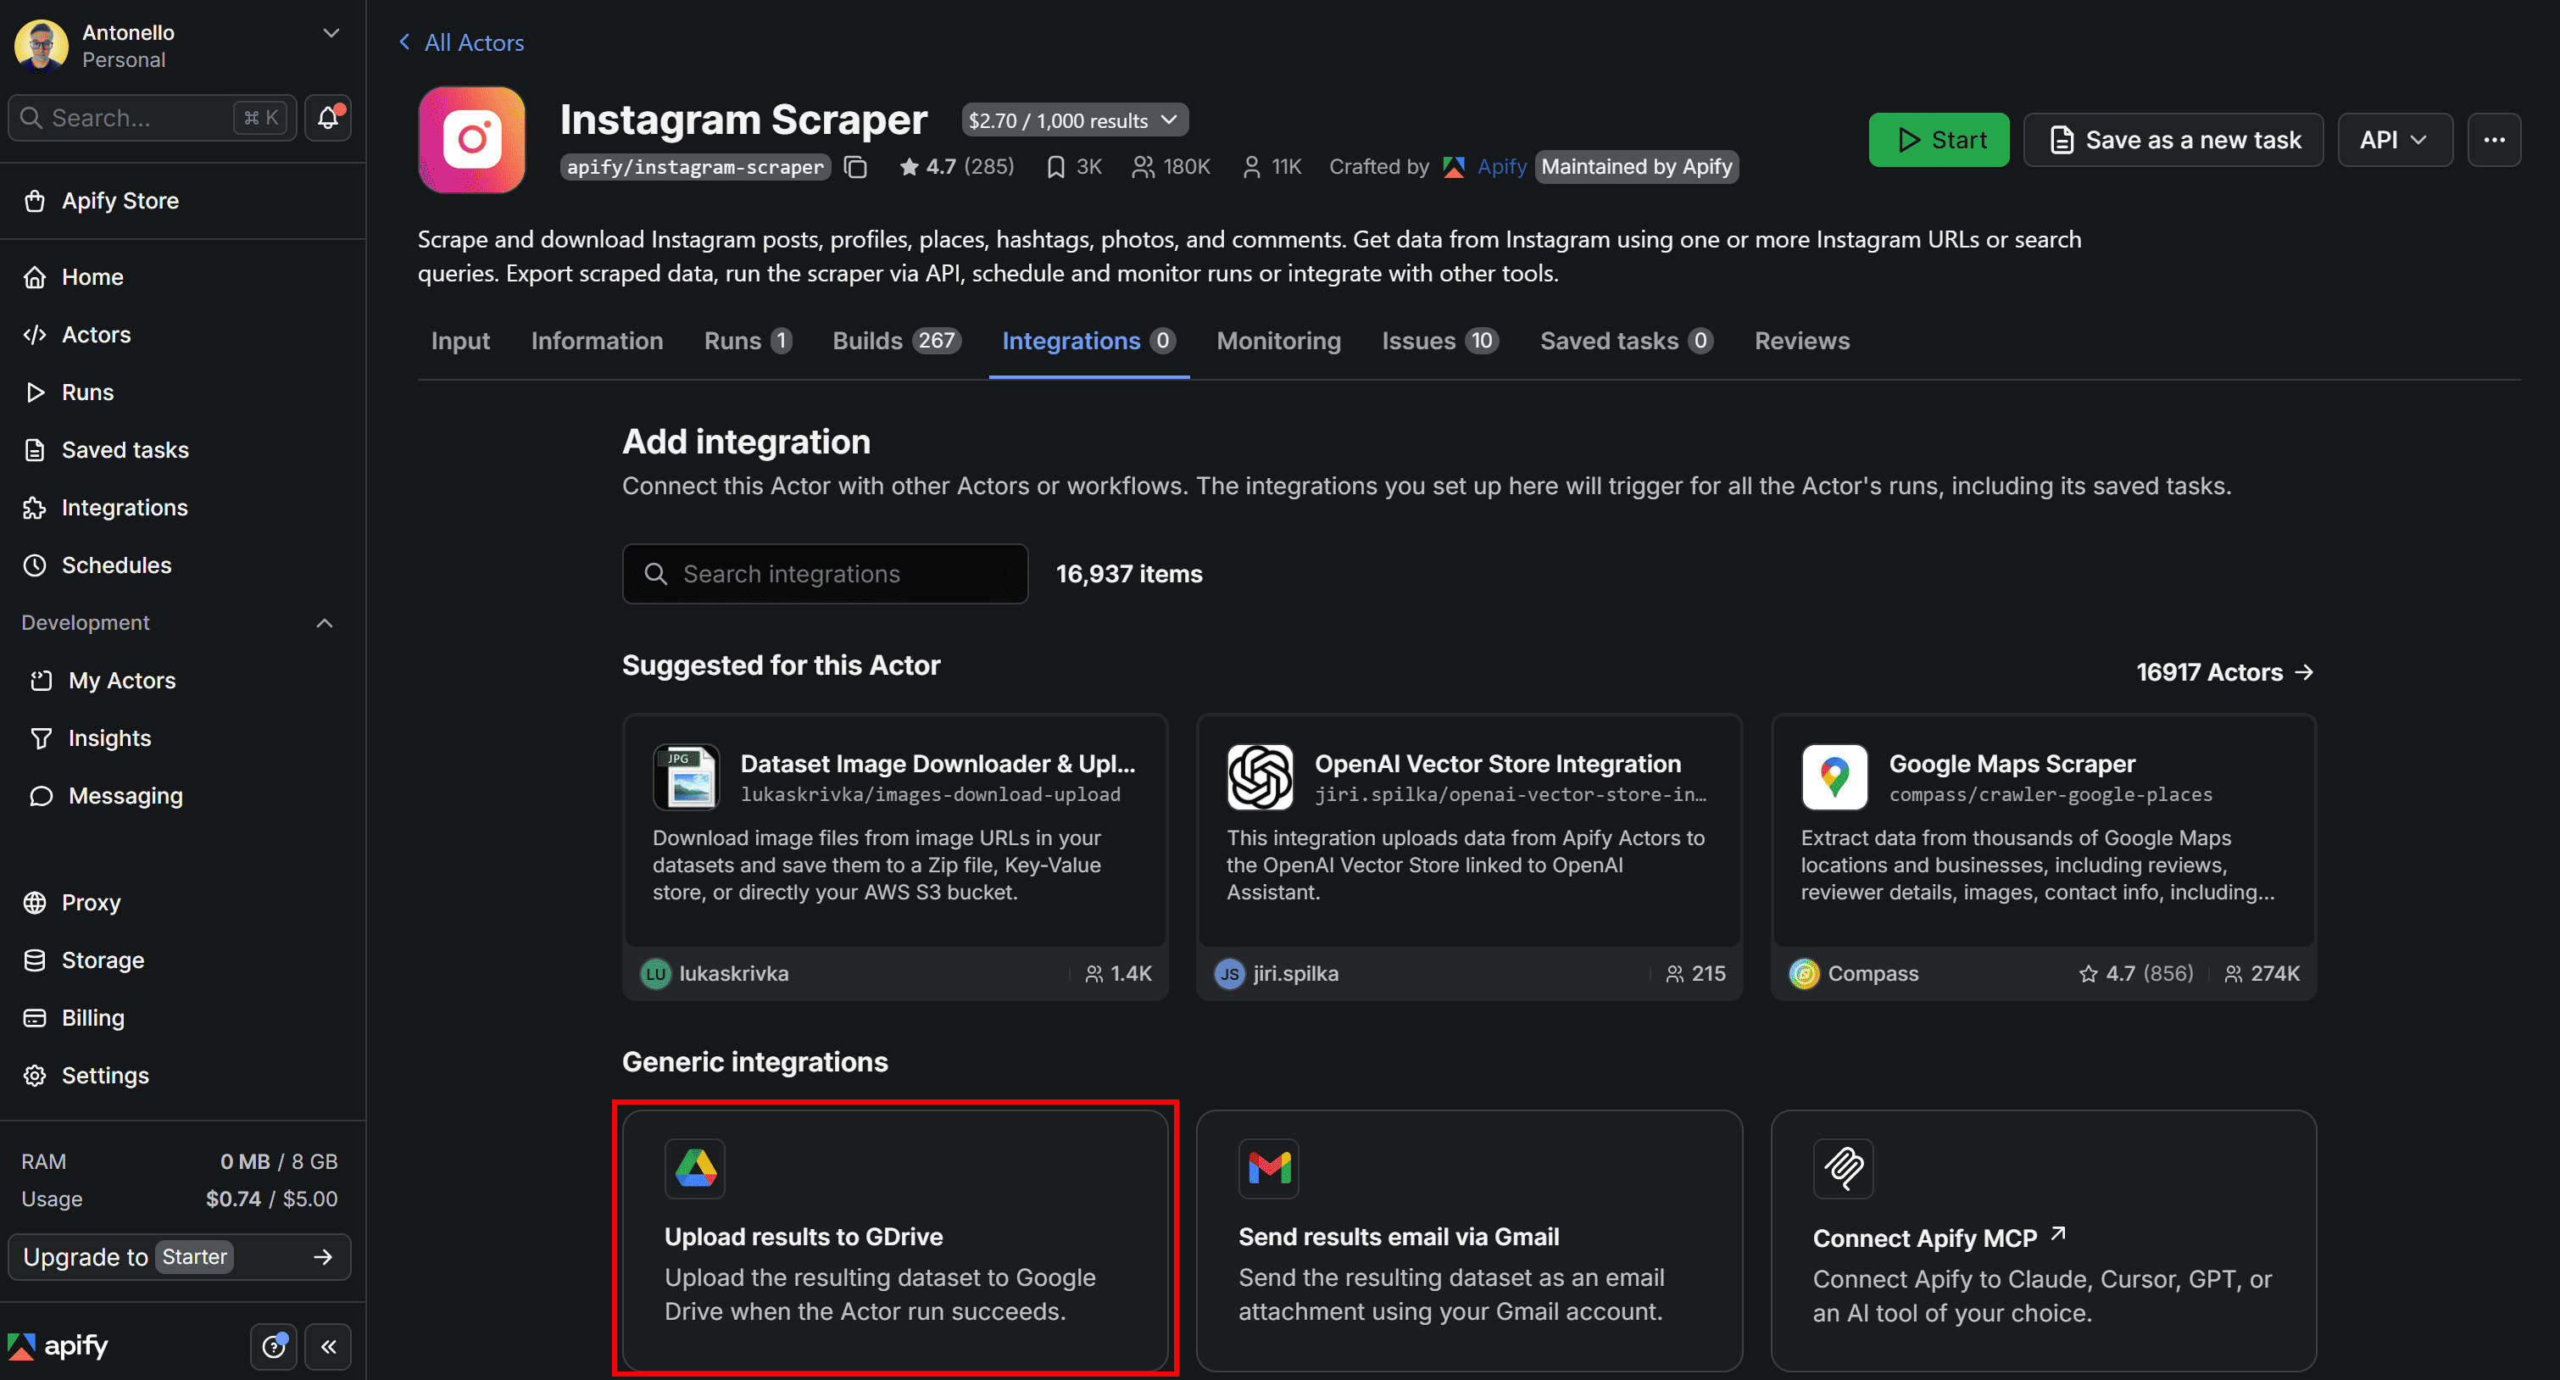Open the Reviews tab

click(x=1801, y=341)
